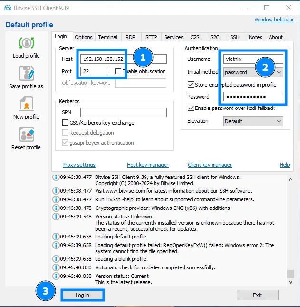Viewport: 300px width, 307px height.
Task: Open the RDP tab
Action: (x=130, y=37)
